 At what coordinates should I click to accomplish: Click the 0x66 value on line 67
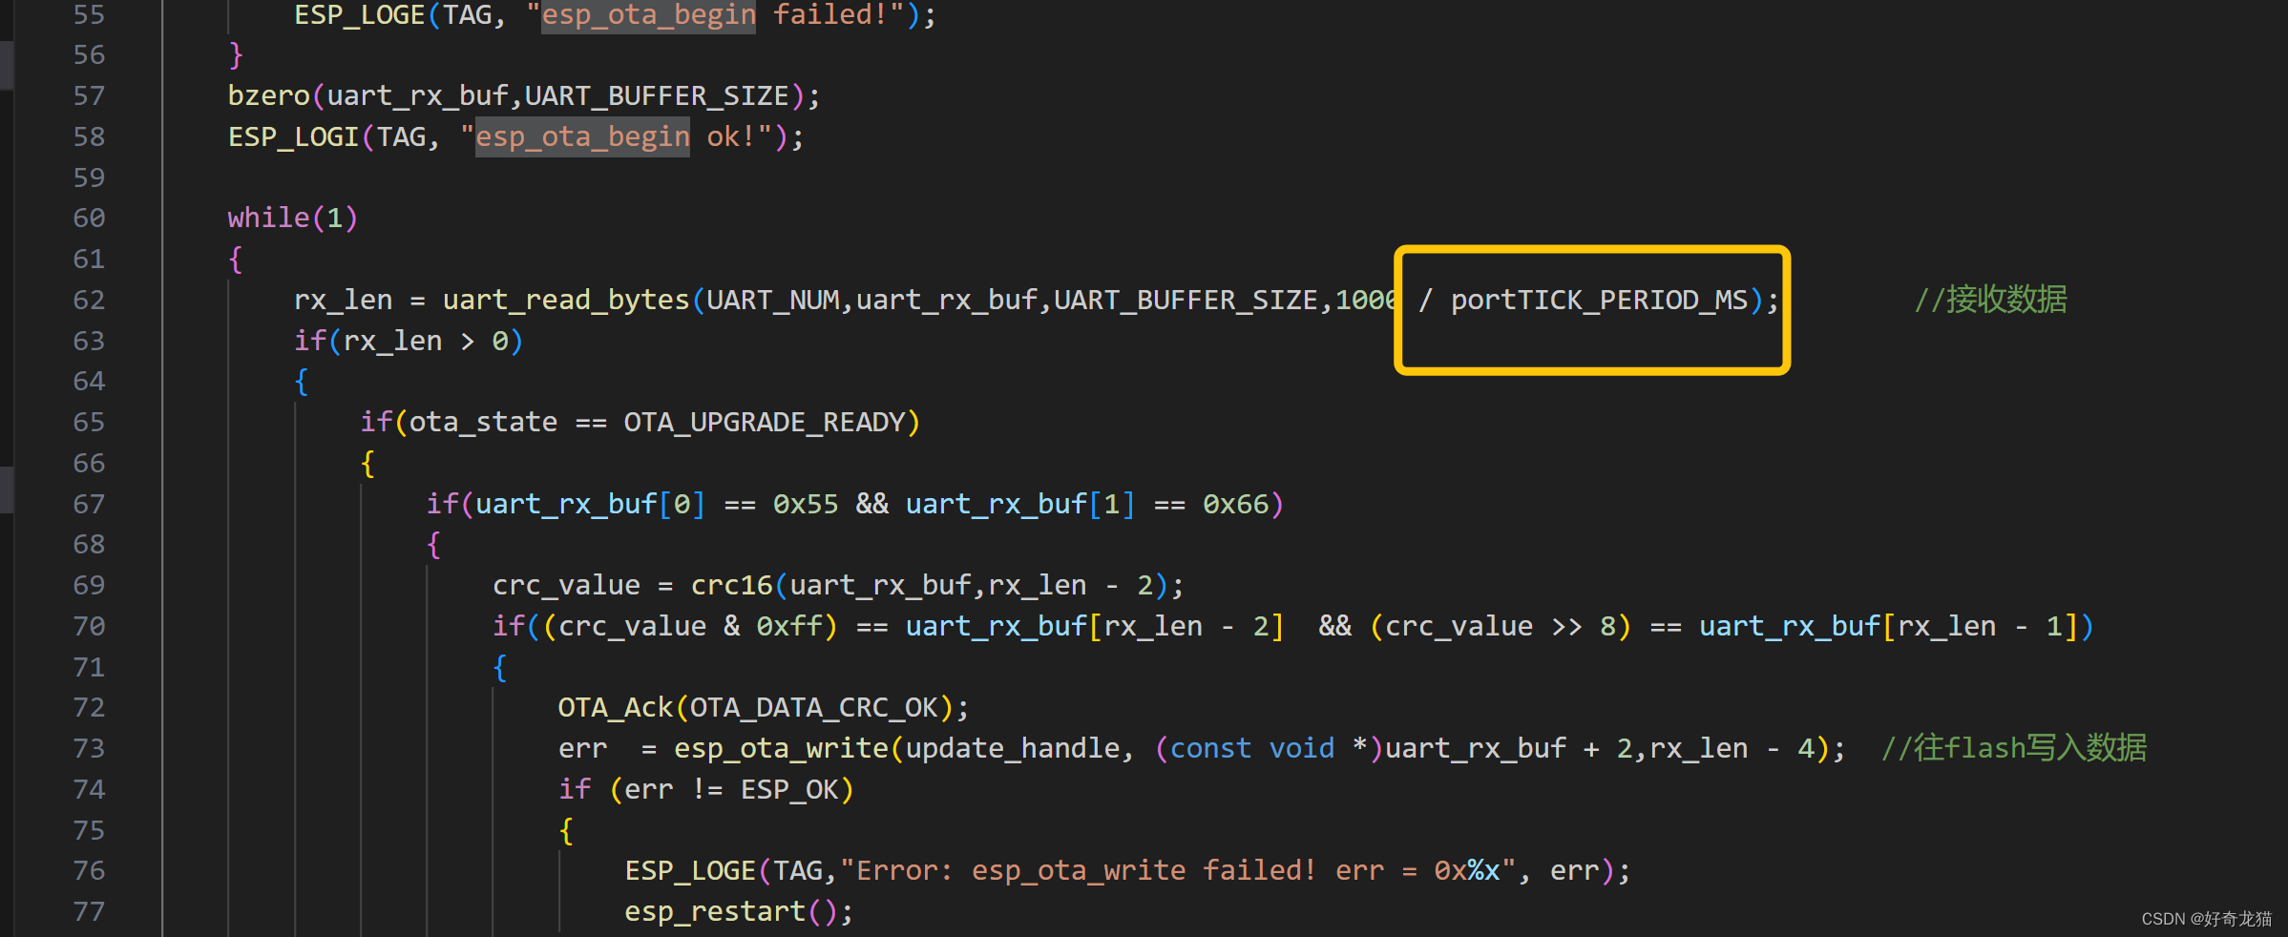pos(1236,505)
